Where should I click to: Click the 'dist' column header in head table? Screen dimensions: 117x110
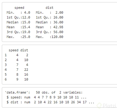tap(24, 50)
